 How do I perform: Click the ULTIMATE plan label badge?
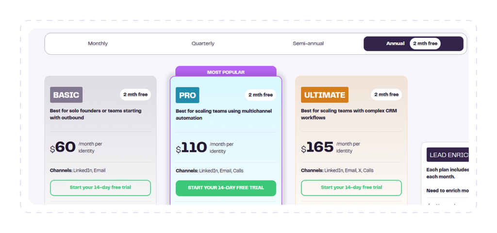pyautogui.click(x=325, y=95)
